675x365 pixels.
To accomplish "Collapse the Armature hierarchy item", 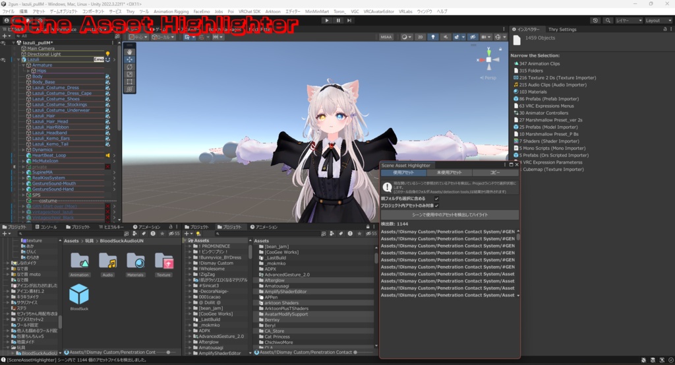I will [24, 65].
